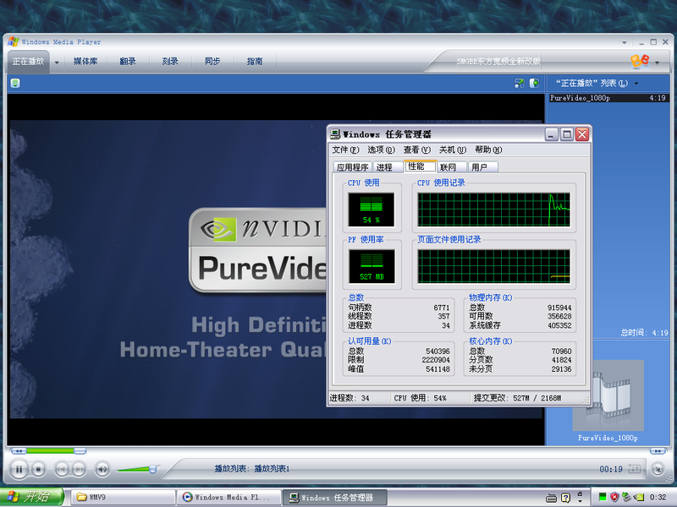
Task: Open 关机 menu in Task Manager
Action: coord(453,150)
